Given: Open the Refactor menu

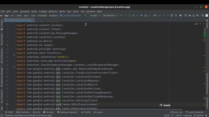Looking at the screenshot, I should tap(53, 11).
